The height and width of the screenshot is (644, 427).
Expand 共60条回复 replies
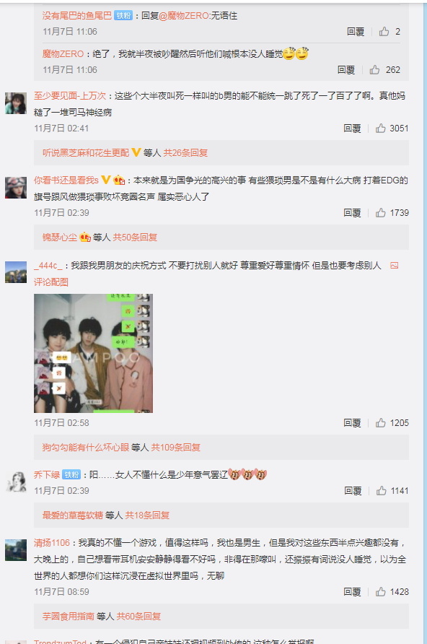coord(138,616)
